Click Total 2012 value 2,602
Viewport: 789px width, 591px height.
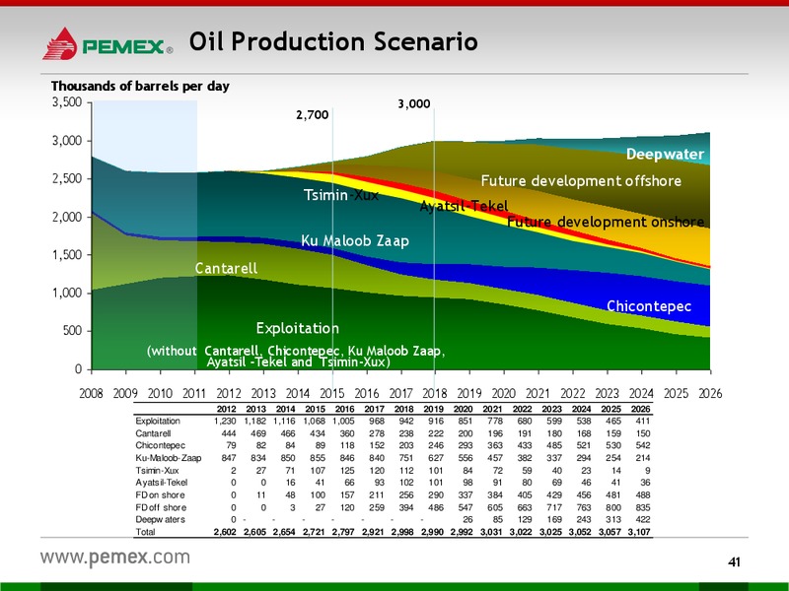point(225,532)
